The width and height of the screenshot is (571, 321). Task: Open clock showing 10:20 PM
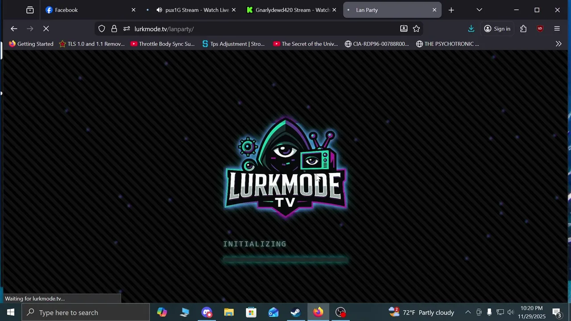(x=532, y=312)
